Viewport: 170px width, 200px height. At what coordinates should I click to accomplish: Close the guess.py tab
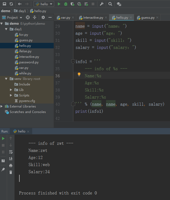tap(157, 17)
